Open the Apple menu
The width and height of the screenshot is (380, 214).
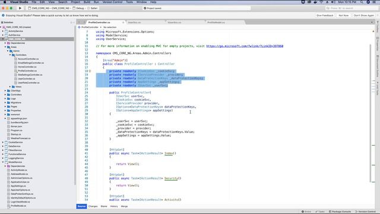(x=5, y=2)
